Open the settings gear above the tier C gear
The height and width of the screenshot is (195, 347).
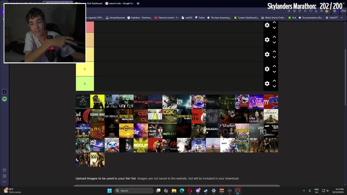tap(267, 54)
